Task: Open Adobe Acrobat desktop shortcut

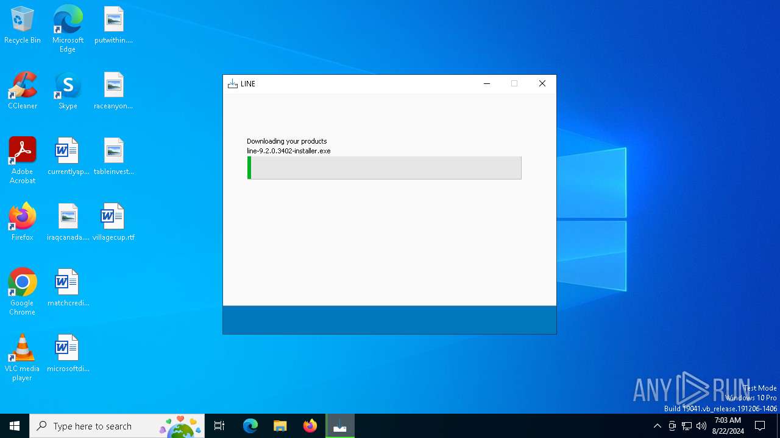Action: [23, 160]
